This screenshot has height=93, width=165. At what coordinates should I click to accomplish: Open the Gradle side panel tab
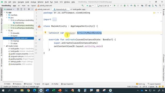[x=164, y=12]
